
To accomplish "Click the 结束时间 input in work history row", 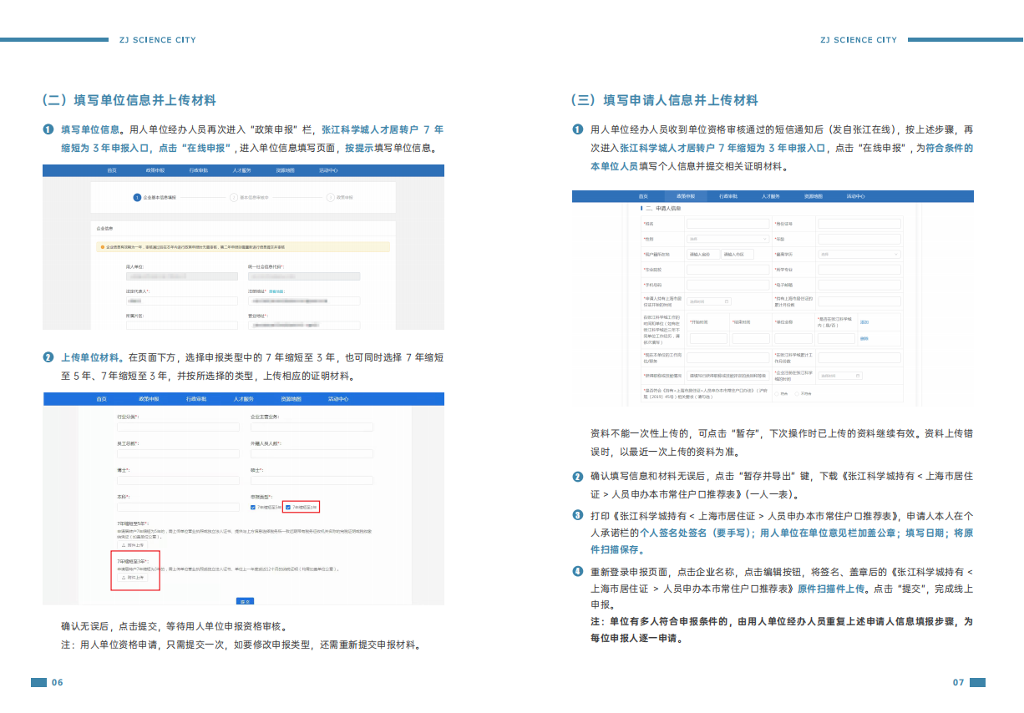I will 751,338.
